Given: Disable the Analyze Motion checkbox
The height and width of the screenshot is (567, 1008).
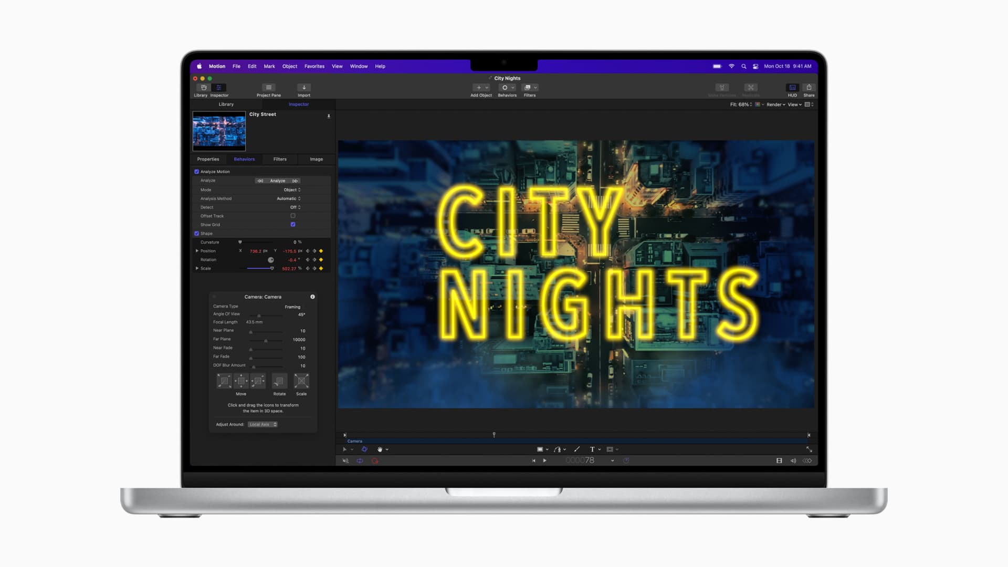Looking at the screenshot, I should [197, 172].
